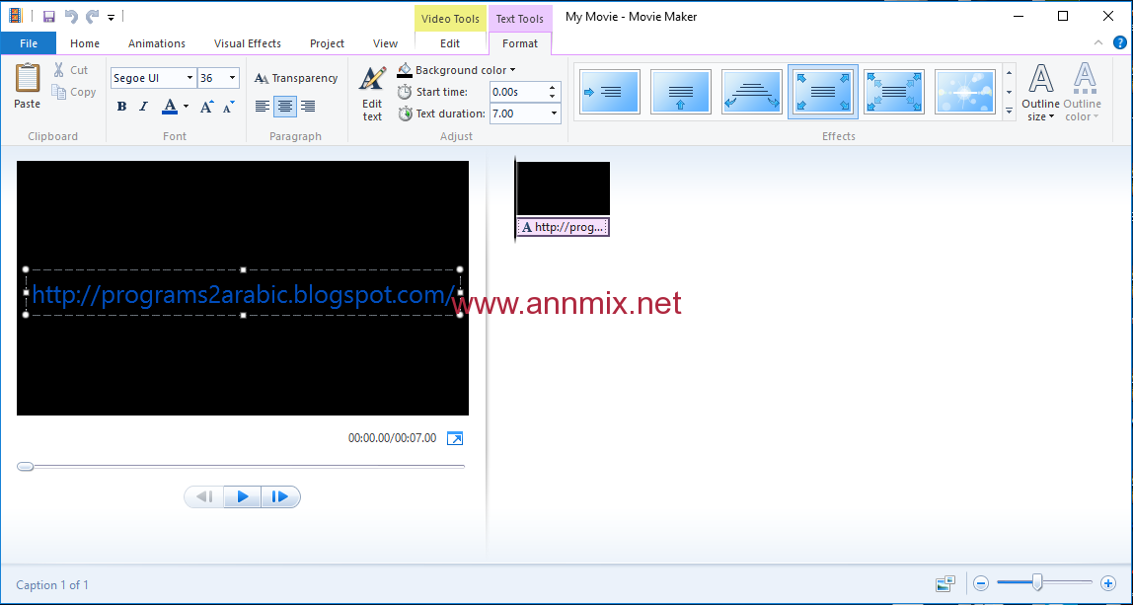Change thumbnail size icon in status bar
Viewport: 1133px width, 605px height.
pyautogui.click(x=945, y=582)
